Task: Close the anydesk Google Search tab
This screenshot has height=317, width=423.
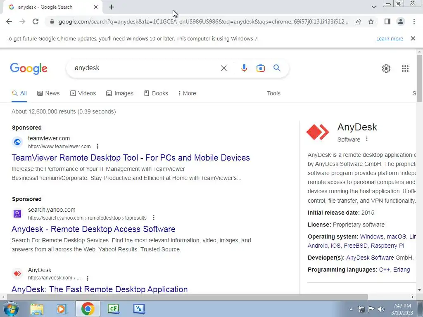Action: (96, 7)
